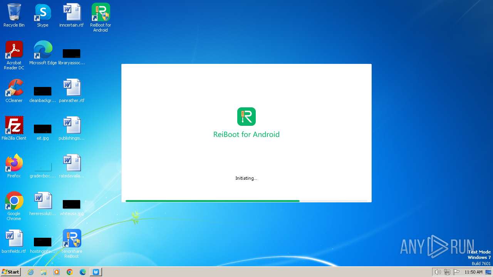Click the 11:50 AM system clock
The width and height of the screenshot is (493, 277).
473,272
